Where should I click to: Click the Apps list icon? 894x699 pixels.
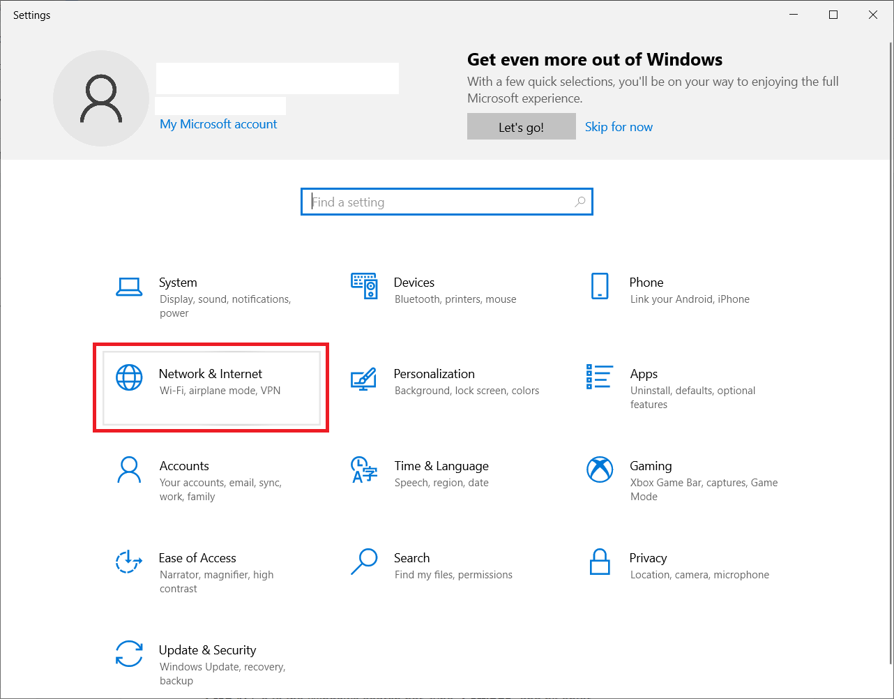click(600, 377)
